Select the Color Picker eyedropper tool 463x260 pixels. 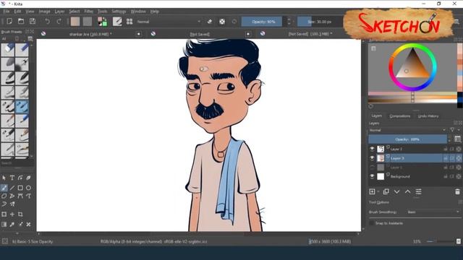click(12, 225)
